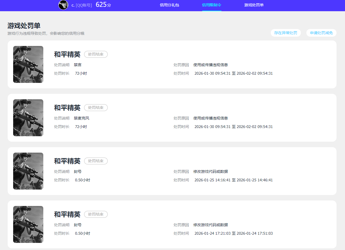Select 处罚结束 badge in 2026-01-24 封号 card

(x=96, y=214)
